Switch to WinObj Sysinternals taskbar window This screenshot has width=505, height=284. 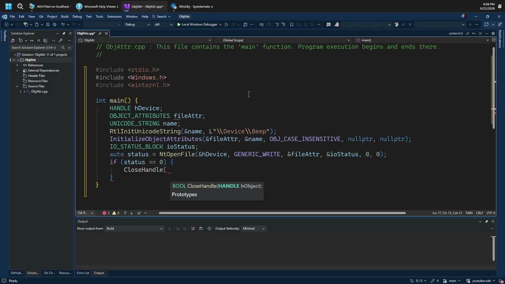click(192, 6)
